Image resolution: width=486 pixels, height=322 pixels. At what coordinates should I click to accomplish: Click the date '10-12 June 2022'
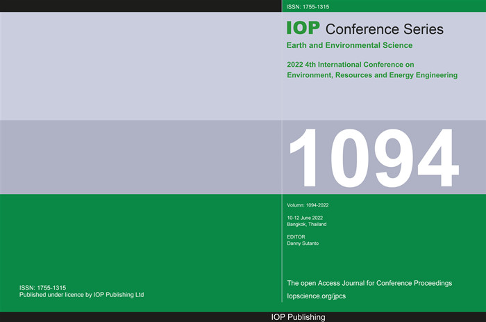(x=305, y=218)
